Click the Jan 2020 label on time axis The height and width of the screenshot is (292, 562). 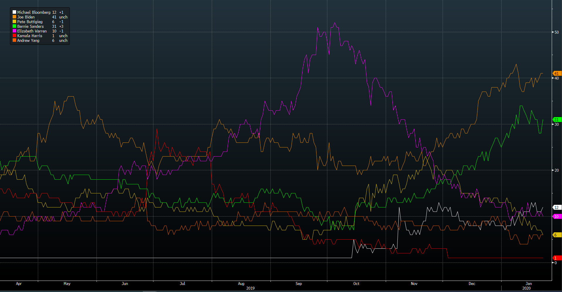point(529,284)
